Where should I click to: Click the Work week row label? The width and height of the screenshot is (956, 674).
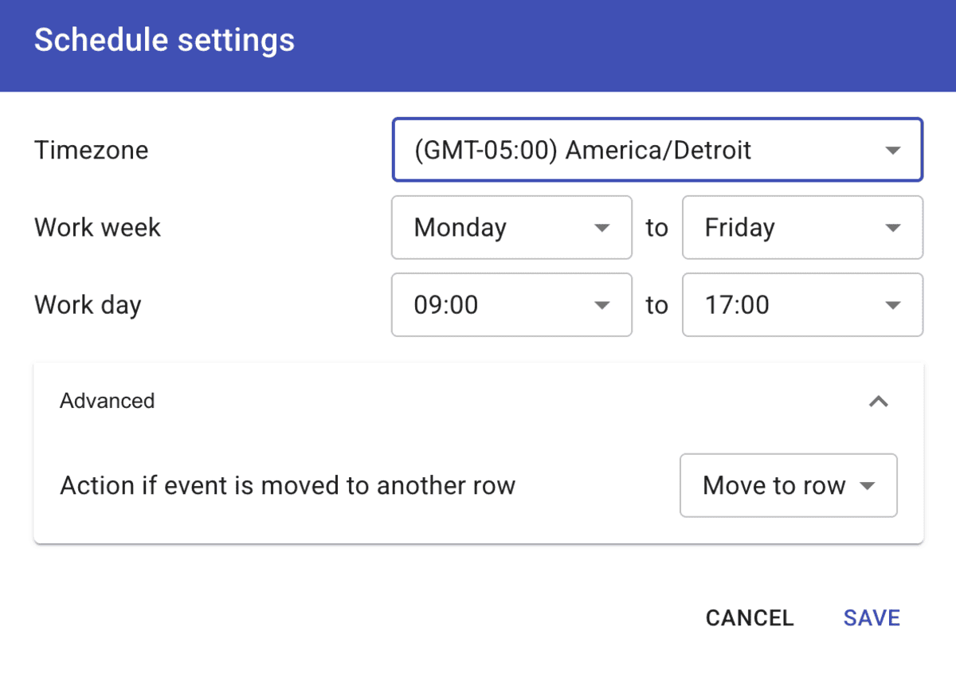pos(97,228)
